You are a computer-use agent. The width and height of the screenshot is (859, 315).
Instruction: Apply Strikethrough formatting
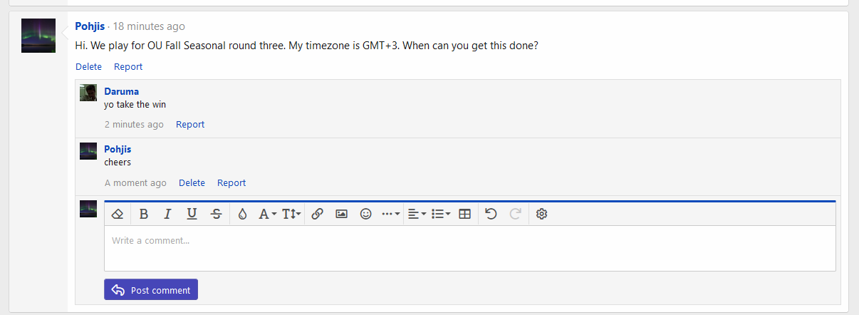click(x=216, y=214)
